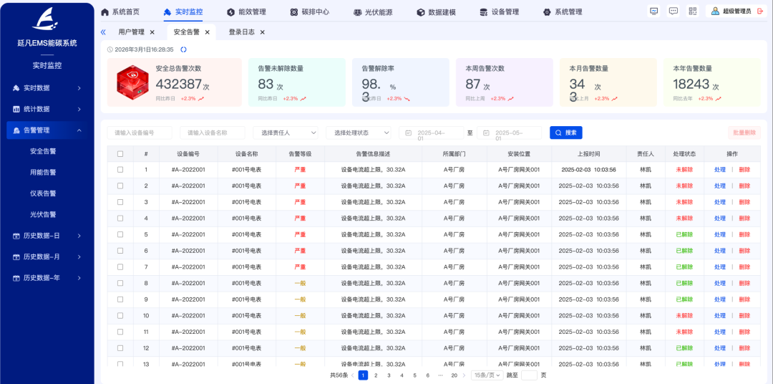Tick the checkbox for row 5
The image size is (773, 384).
click(120, 234)
